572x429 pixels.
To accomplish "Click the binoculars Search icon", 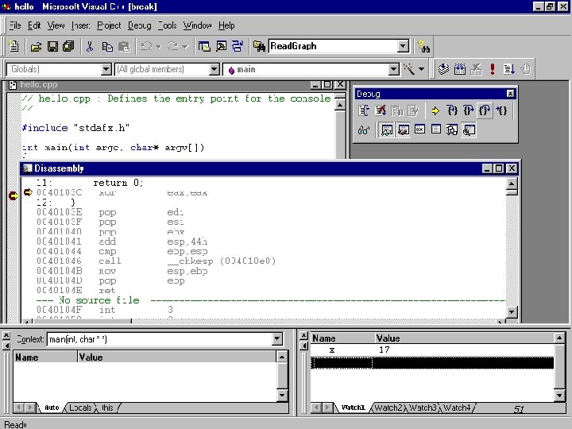I will point(424,46).
